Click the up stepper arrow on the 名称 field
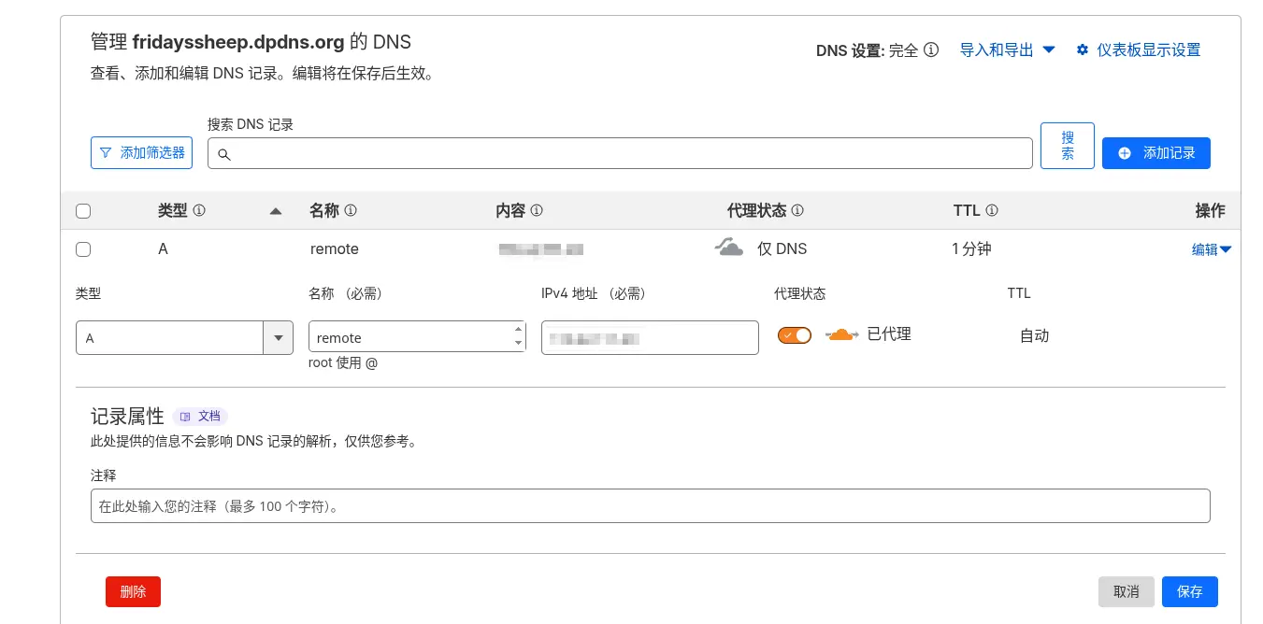This screenshot has height=624, width=1263. click(x=519, y=331)
